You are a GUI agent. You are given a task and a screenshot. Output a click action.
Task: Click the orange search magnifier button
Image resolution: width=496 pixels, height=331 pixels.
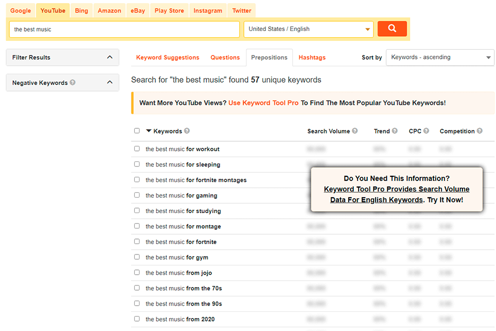[392, 29]
